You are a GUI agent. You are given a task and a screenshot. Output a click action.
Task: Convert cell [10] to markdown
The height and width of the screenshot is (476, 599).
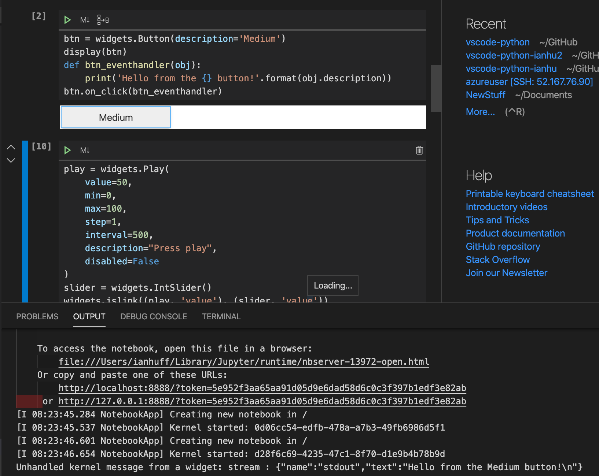85,150
